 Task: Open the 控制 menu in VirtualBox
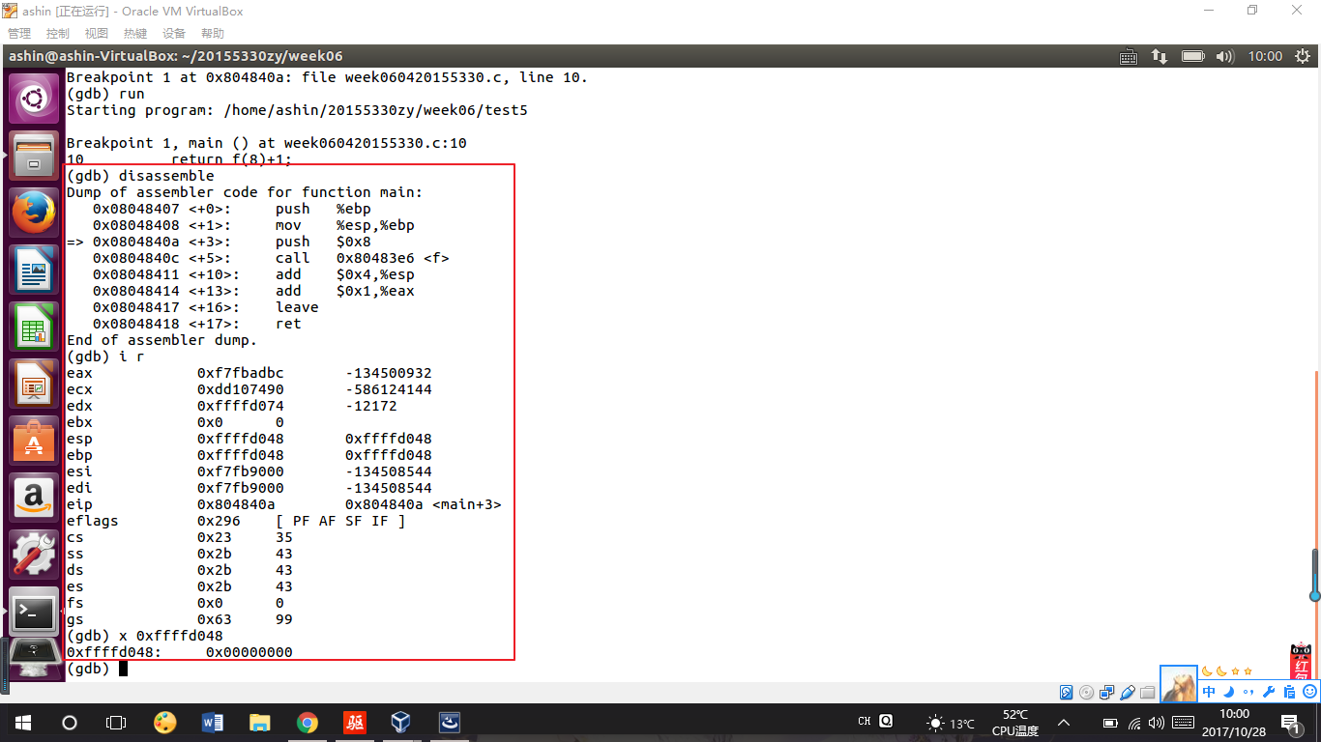coord(58,34)
